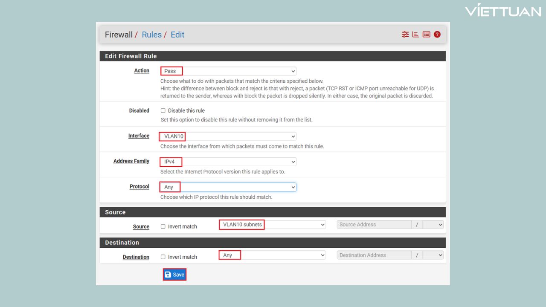Go to Rules in the breadcrumb

coord(151,35)
